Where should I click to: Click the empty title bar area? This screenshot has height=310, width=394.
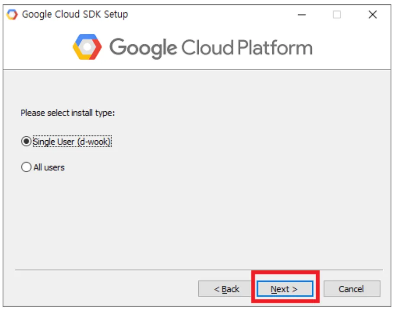[x=208, y=14]
